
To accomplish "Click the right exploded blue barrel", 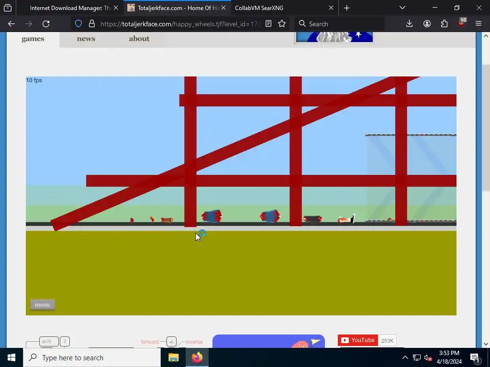I will coord(270,216).
